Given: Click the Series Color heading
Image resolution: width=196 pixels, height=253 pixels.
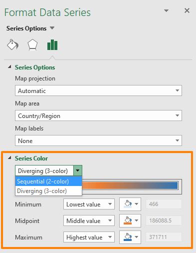Looking at the screenshot, I should click(x=31, y=158).
